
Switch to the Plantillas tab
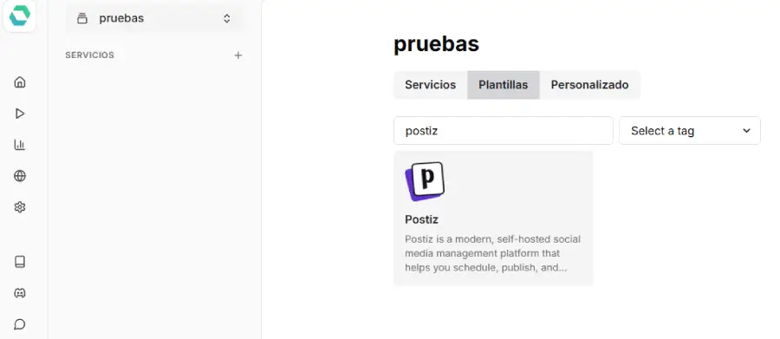pyautogui.click(x=503, y=85)
